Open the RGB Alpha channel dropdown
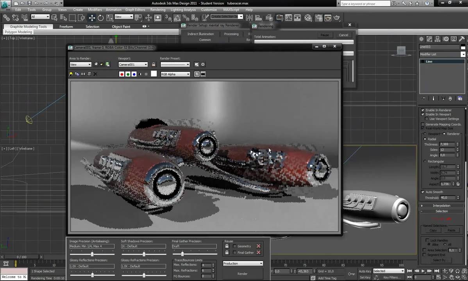This screenshot has height=281, width=468. click(175, 74)
